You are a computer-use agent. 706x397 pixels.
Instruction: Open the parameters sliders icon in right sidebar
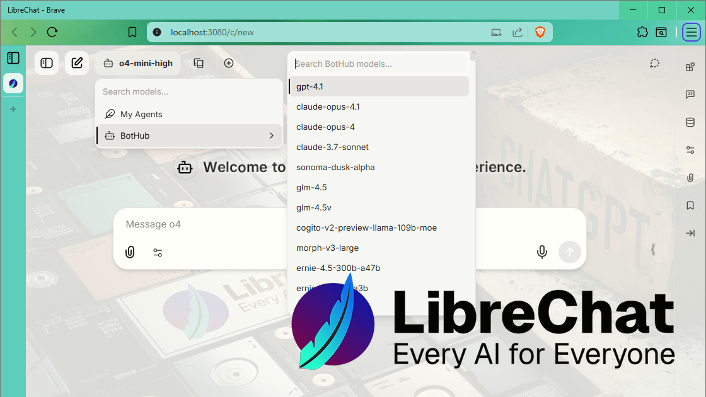coord(690,150)
